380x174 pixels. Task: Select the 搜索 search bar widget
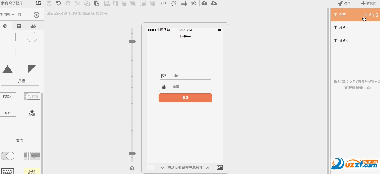tap(32, 96)
